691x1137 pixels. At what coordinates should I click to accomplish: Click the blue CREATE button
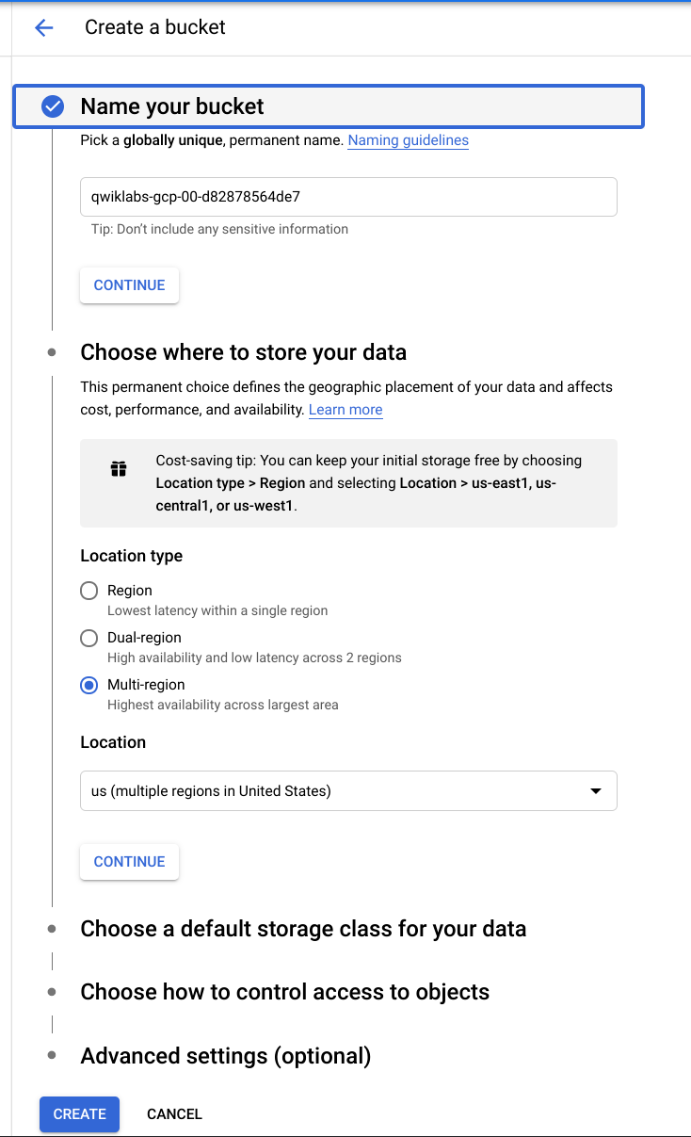pyautogui.click(x=79, y=1113)
